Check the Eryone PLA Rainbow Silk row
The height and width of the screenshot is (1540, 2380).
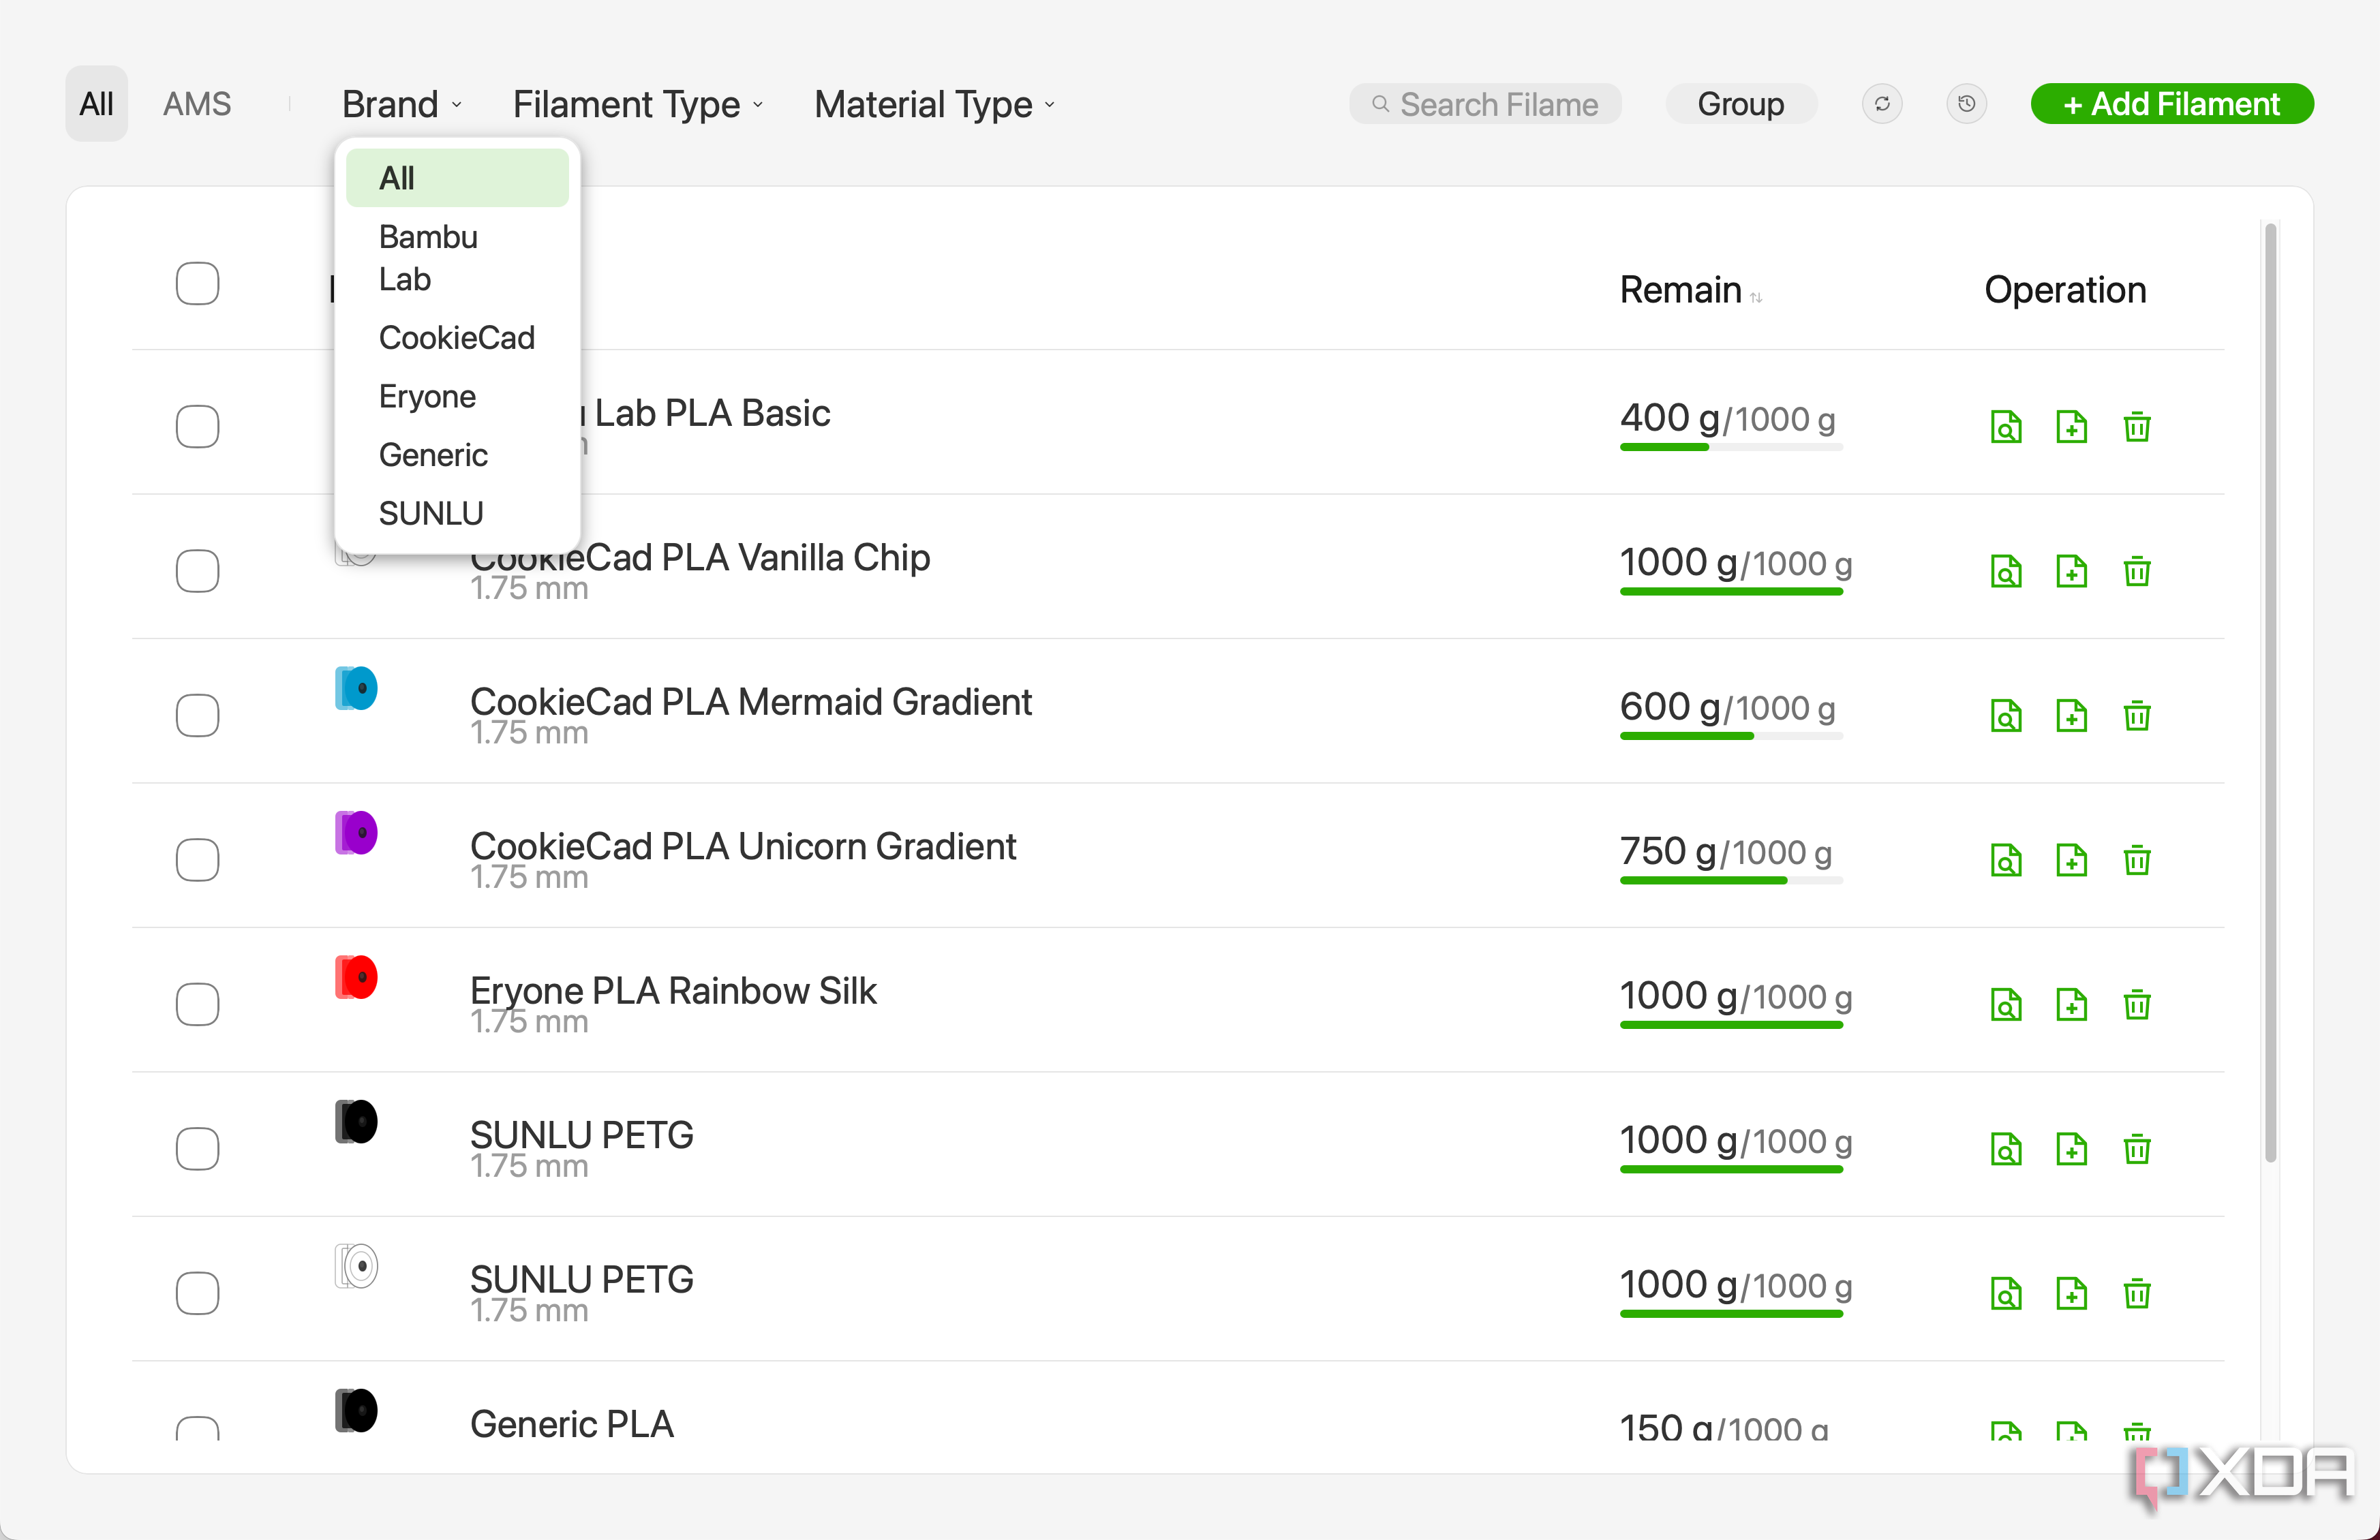pyautogui.click(x=197, y=1004)
